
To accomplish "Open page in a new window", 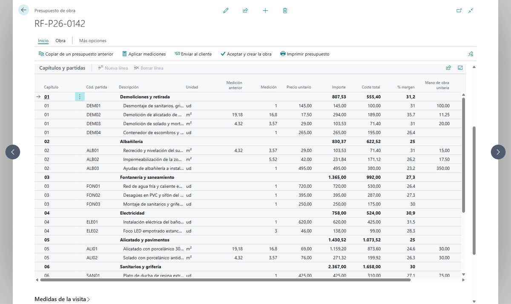I will tap(459, 11).
